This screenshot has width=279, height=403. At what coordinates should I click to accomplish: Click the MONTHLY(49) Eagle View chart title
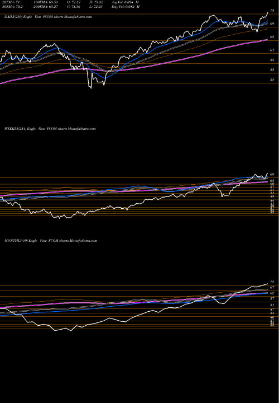51,241
